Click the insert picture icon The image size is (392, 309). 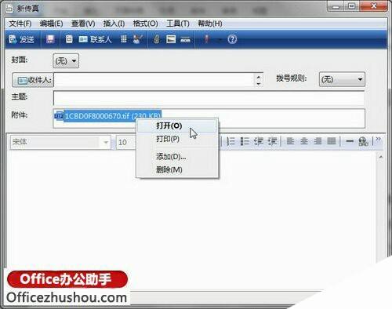click(171, 39)
